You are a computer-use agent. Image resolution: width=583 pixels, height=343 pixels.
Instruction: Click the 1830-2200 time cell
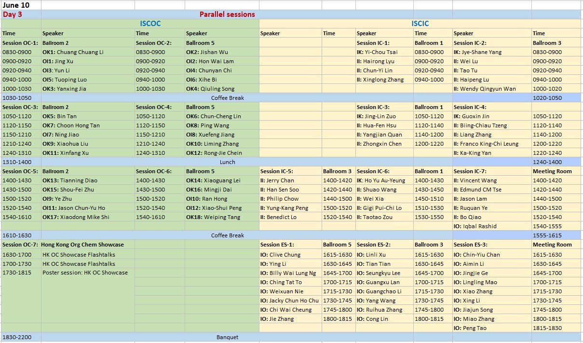click(x=21, y=337)
